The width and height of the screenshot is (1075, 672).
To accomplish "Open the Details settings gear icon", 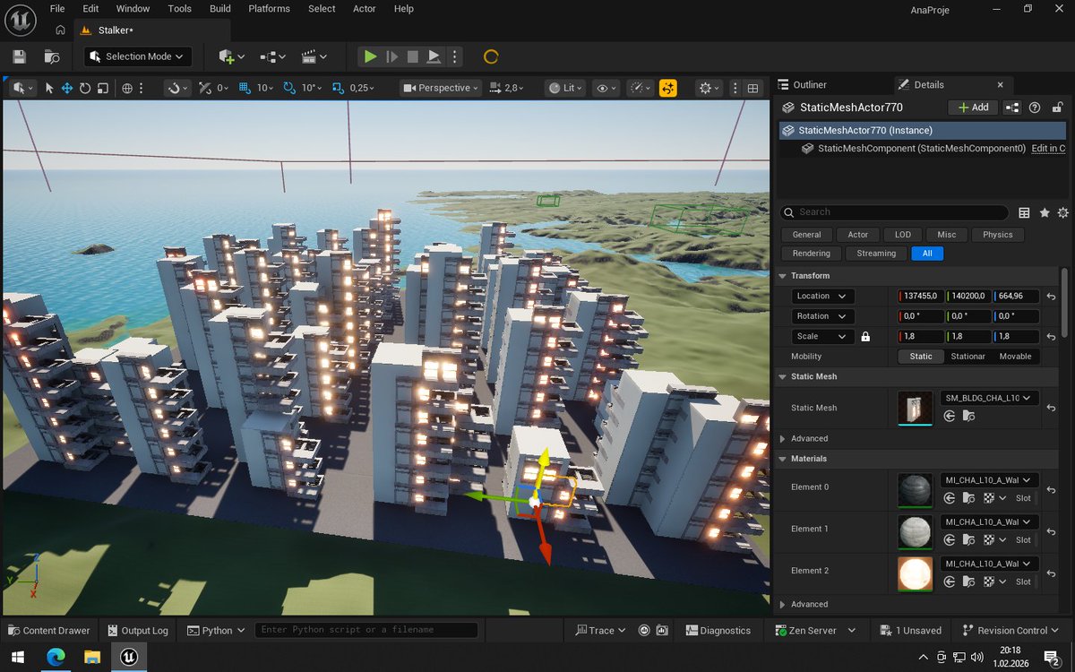I will (x=1063, y=213).
